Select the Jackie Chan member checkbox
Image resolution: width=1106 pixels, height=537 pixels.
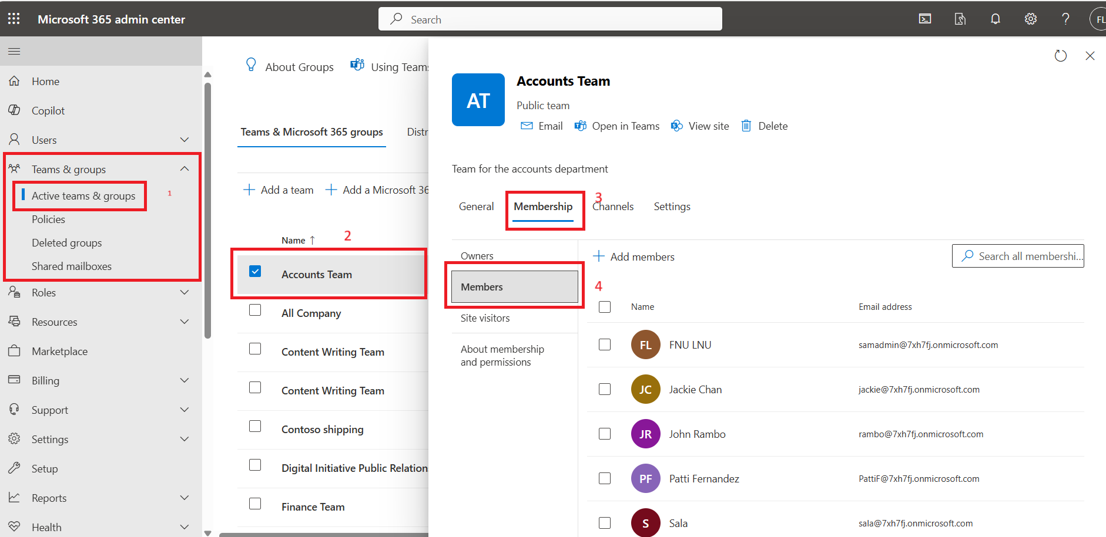[604, 389]
